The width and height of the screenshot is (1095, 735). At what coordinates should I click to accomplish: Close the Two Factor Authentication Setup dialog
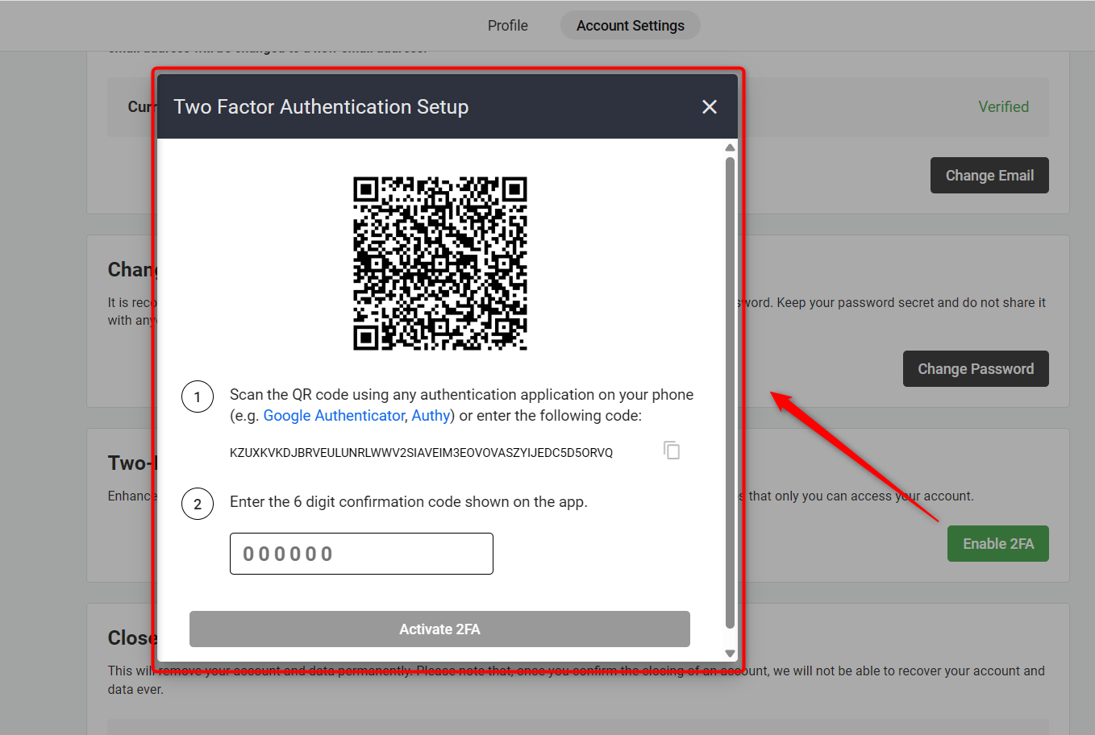point(710,107)
